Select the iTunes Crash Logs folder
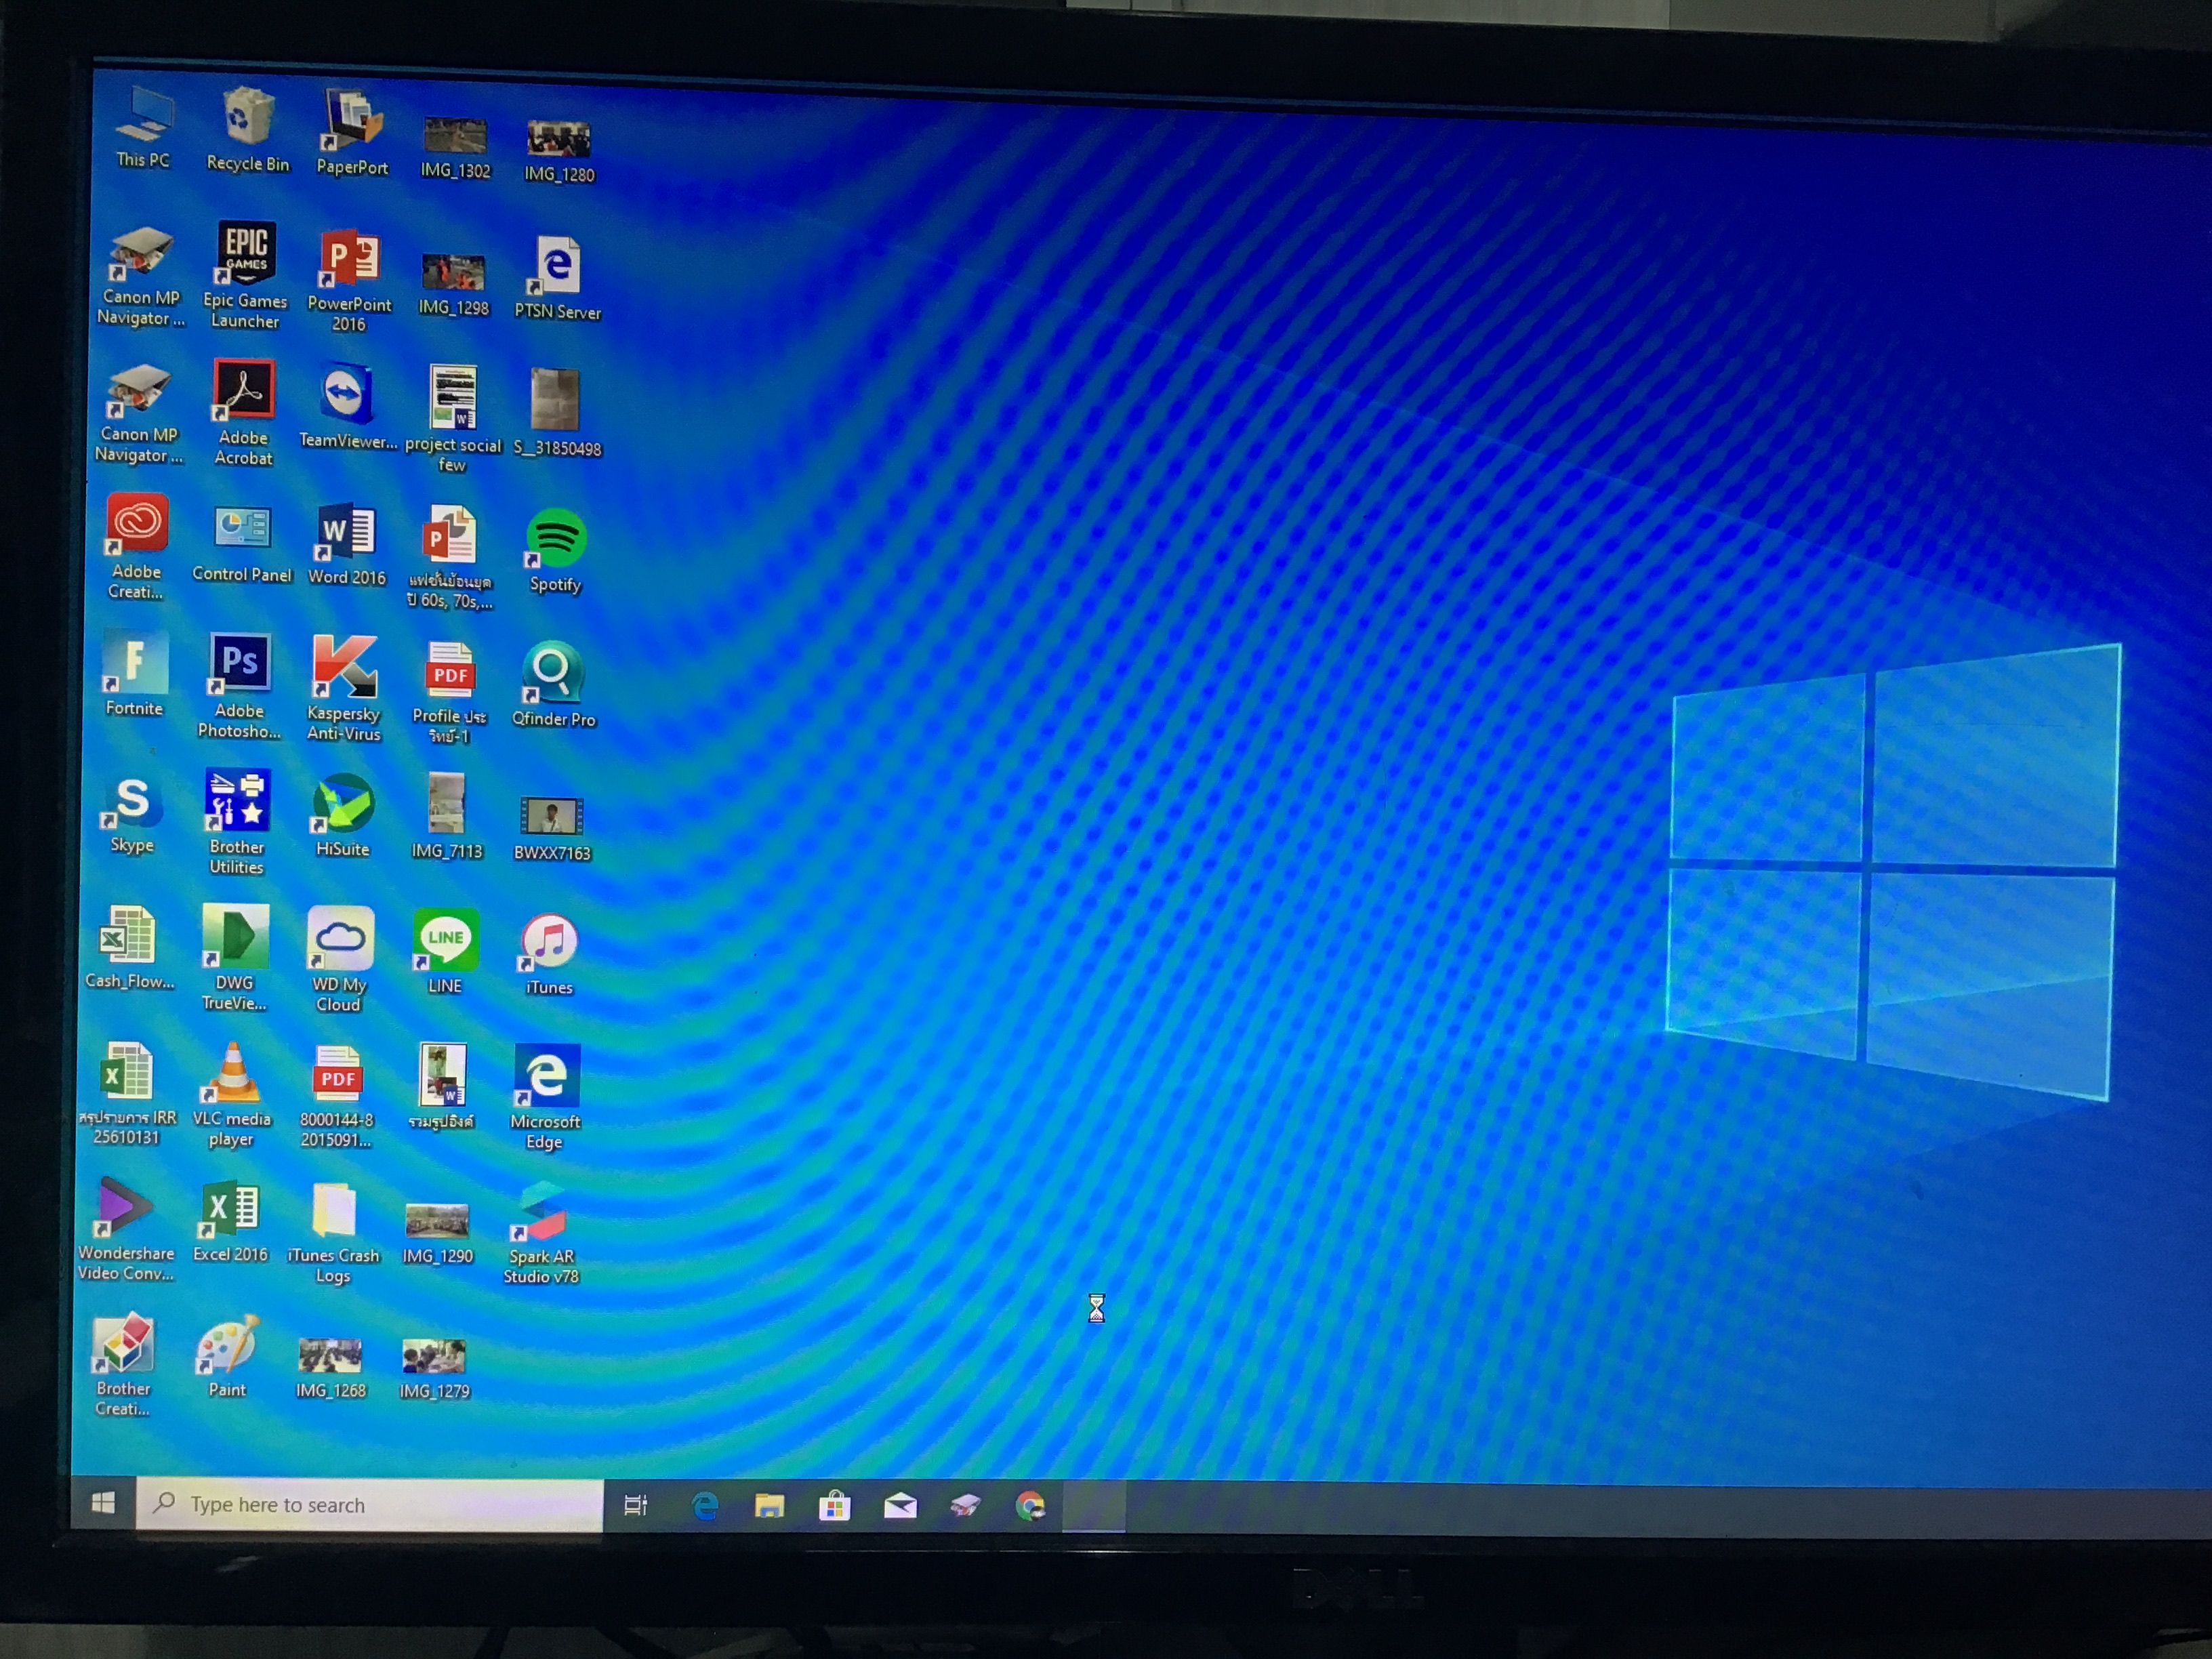 (334, 1211)
